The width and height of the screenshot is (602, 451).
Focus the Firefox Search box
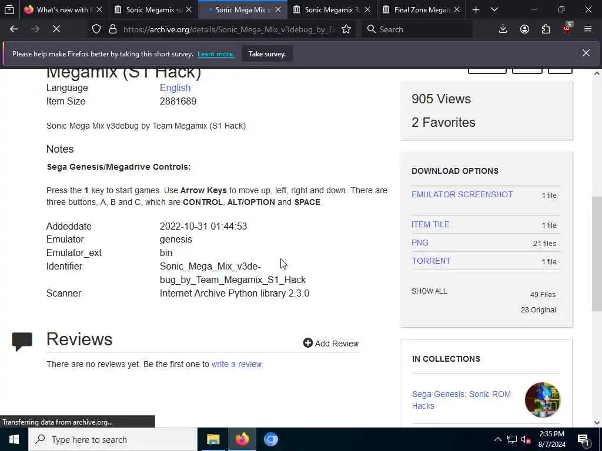click(x=417, y=29)
